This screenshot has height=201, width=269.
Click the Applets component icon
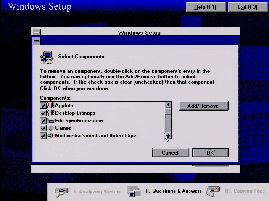51,106
